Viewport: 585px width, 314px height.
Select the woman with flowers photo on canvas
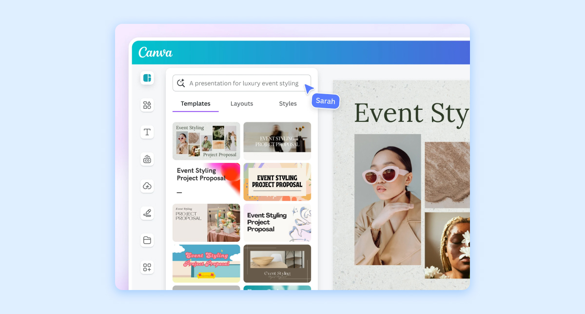pyautogui.click(x=447, y=245)
